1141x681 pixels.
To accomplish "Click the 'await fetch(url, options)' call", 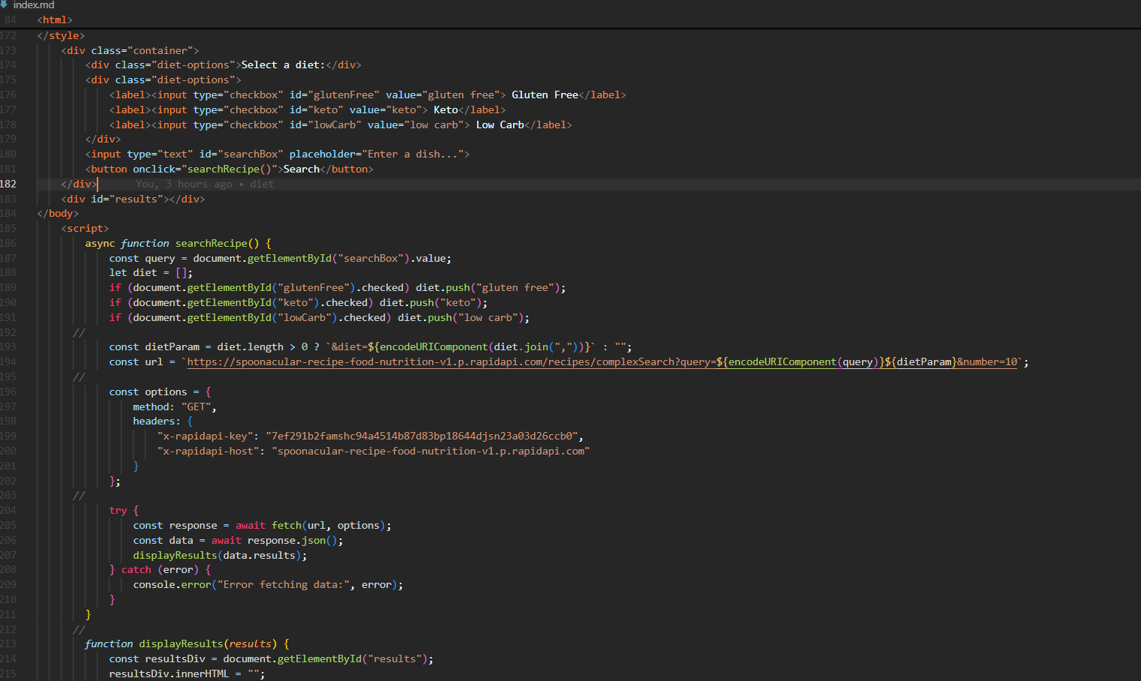I will [x=311, y=526].
